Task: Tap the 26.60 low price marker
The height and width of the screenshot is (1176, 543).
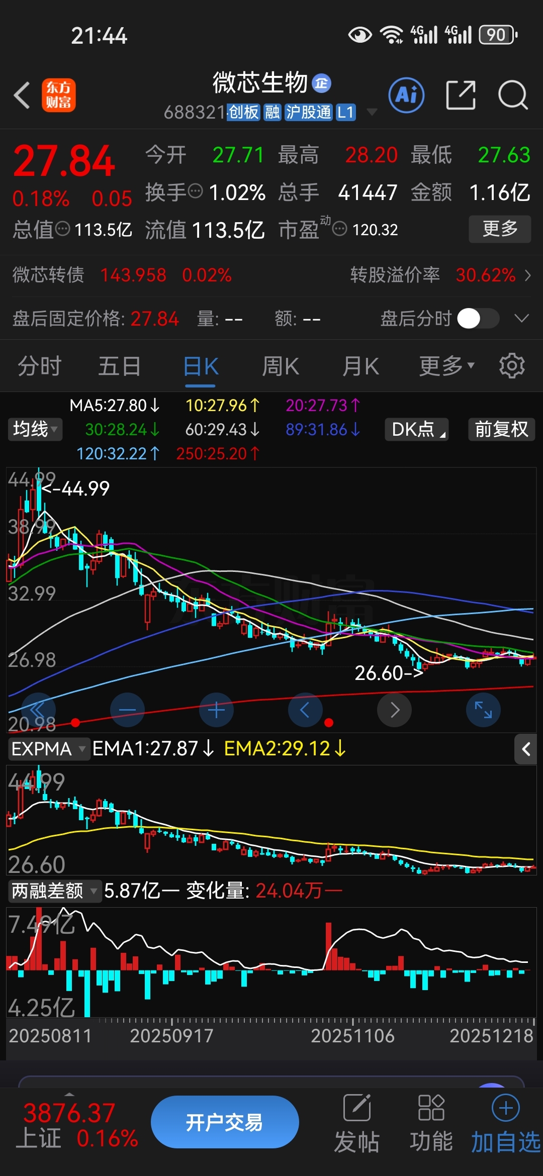Action: [x=389, y=673]
